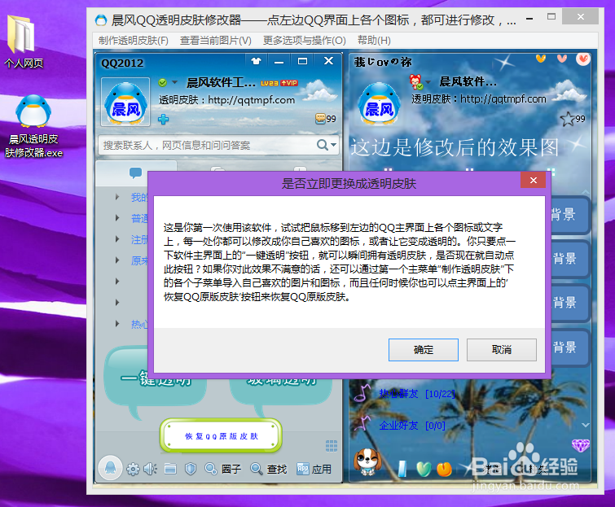
Task: Click the skin shirt icon in QQ2012 title
Action: pyautogui.click(x=256, y=61)
